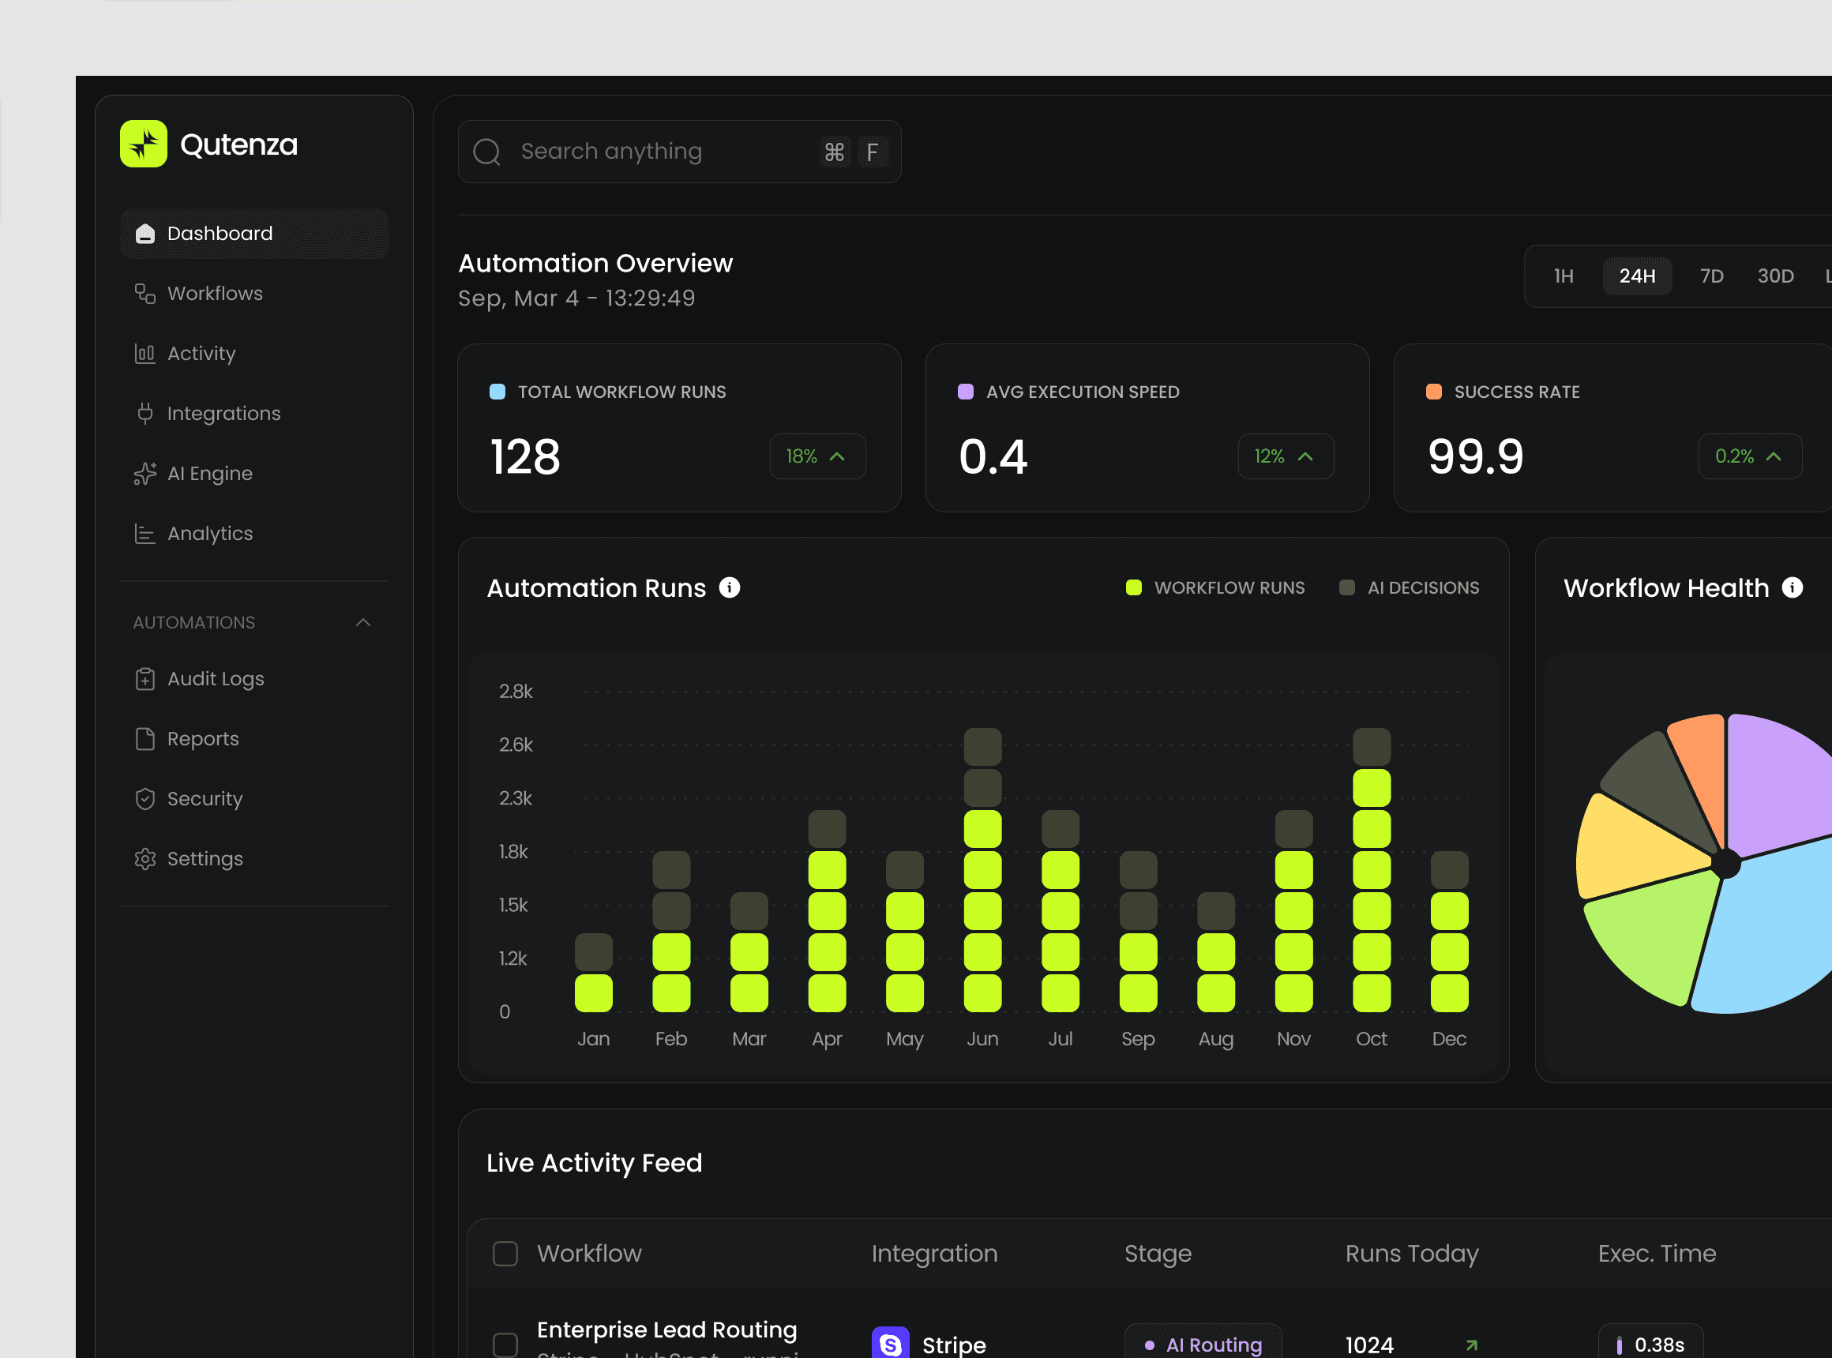The height and width of the screenshot is (1358, 1832).
Task: Click the Qutenza logo icon
Action: [143, 144]
